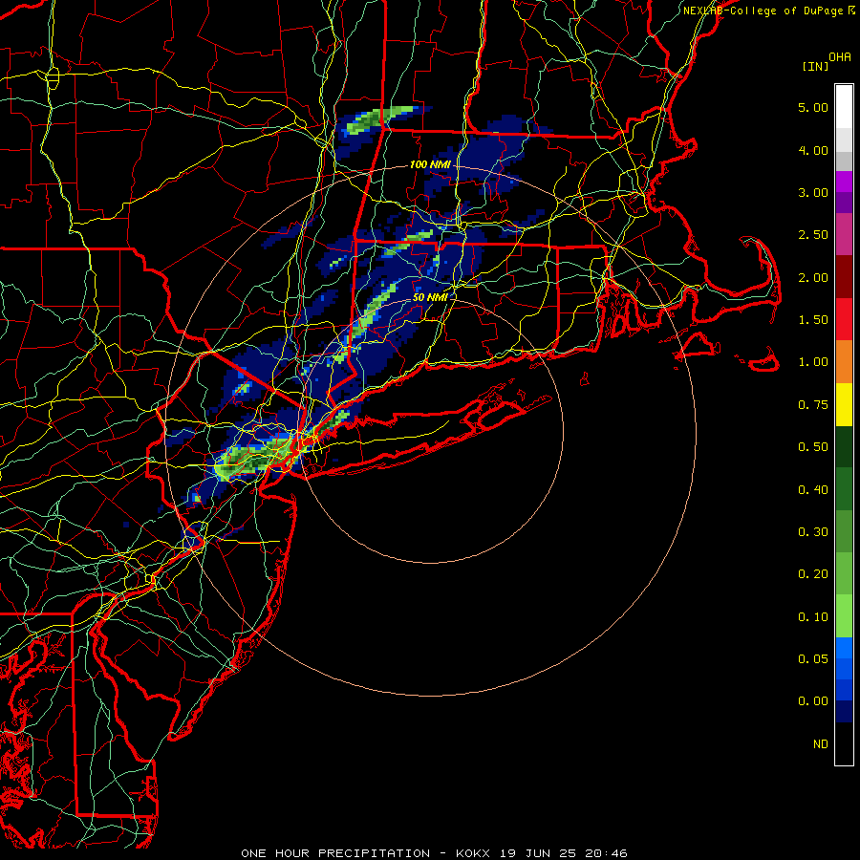Click the 0.10 legend value

pyautogui.click(x=813, y=617)
